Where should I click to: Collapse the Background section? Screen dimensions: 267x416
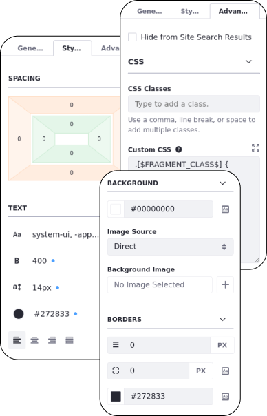coord(223,183)
